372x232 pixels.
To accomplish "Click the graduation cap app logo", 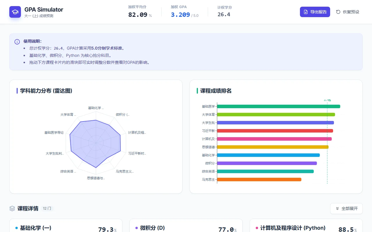I will tap(15, 12).
